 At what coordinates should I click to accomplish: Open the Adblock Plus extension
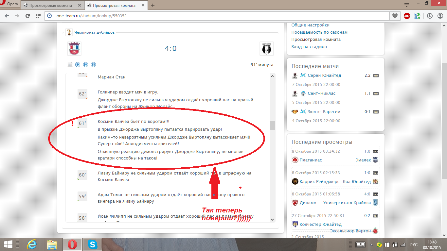tap(407, 16)
